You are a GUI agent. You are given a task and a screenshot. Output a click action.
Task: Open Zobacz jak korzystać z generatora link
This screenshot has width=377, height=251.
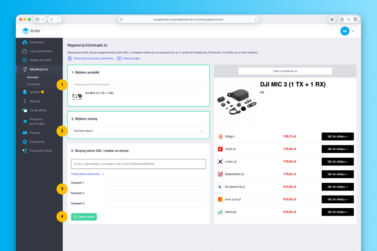90,58
